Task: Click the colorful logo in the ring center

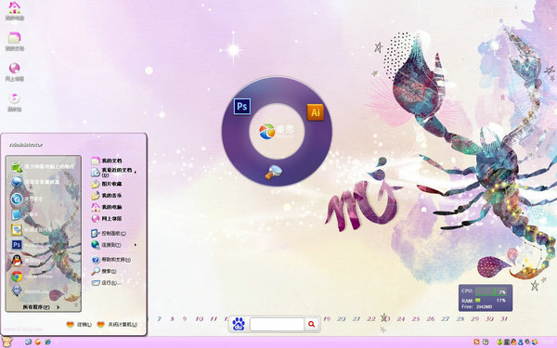Action: click(267, 132)
